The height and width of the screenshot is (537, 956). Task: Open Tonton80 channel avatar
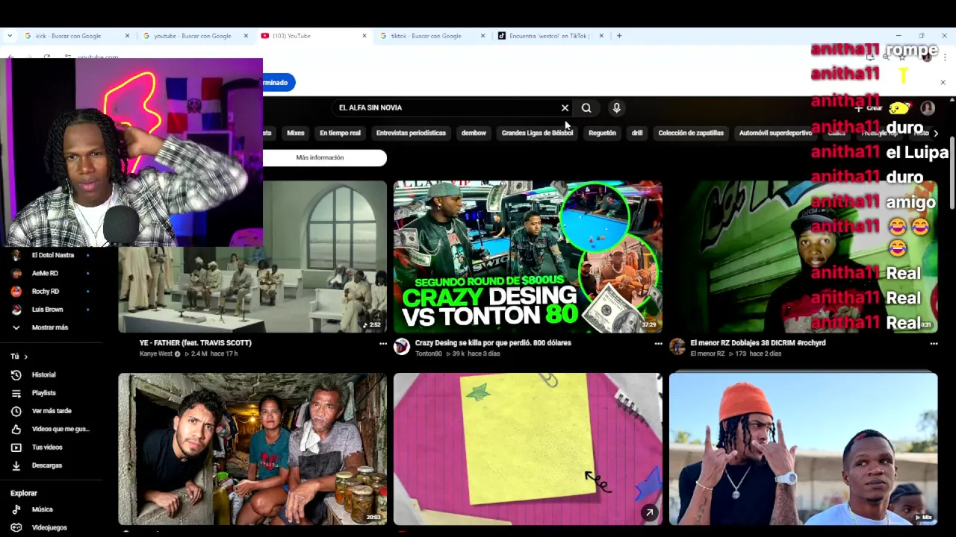[402, 346]
